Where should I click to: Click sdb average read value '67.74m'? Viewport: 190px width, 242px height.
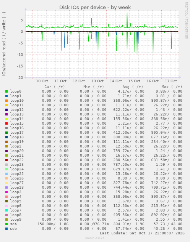[123, 229]
